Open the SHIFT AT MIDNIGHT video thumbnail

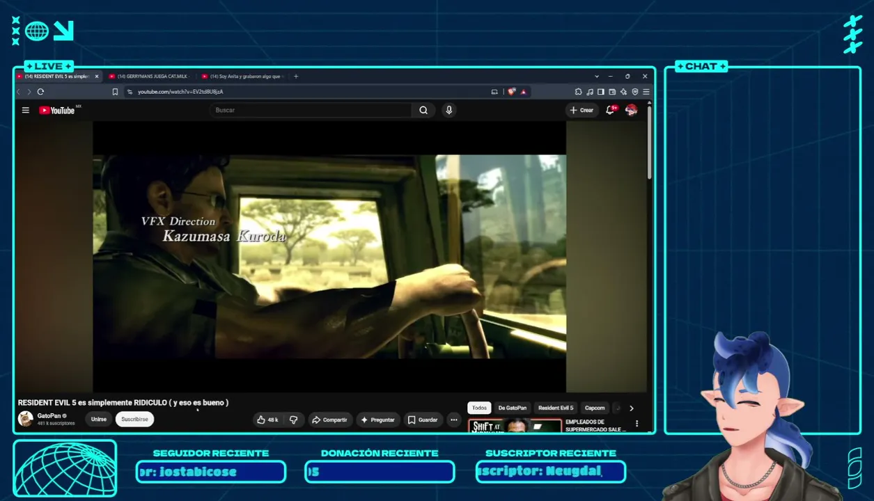(x=515, y=425)
